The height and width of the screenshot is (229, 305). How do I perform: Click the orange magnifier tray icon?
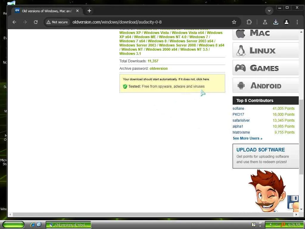(x=283, y=225)
